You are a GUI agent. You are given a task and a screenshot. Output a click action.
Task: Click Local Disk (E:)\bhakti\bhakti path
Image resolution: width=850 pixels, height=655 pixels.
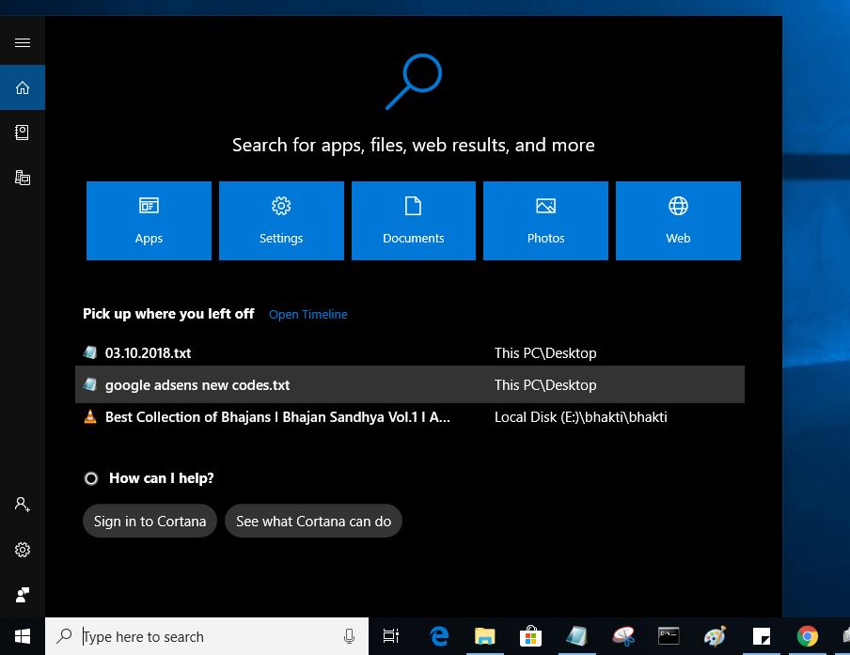580,416
